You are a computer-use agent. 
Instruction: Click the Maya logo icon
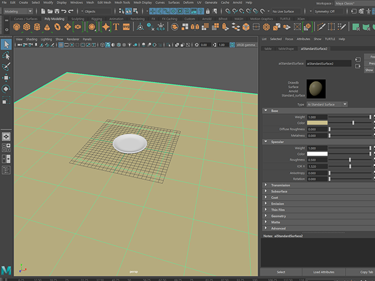click(6, 270)
